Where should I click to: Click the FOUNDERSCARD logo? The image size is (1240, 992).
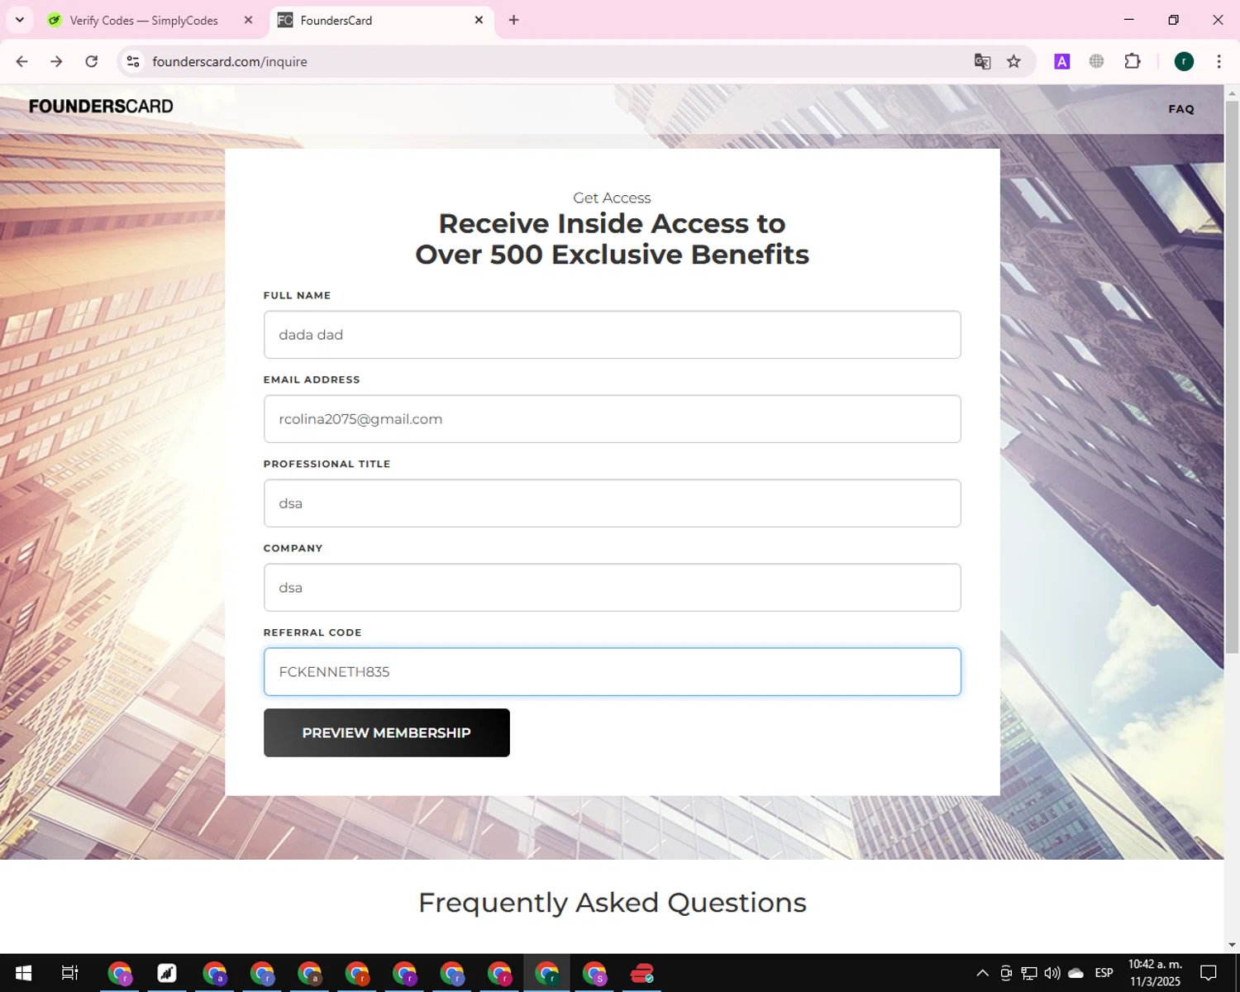point(101,107)
